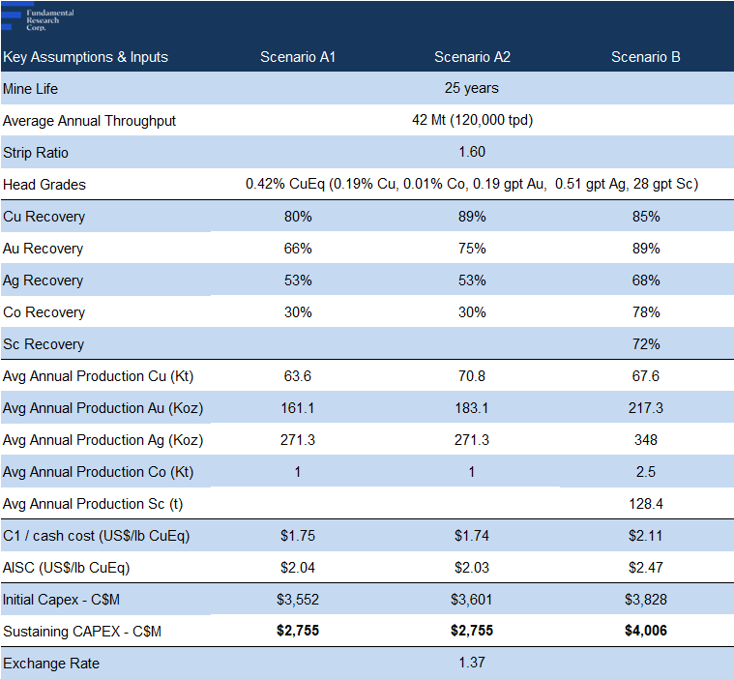Viewport: 734px width, 679px height.
Task: Click Initial Capex $3,601 in Scenario A2
Action: pos(472,600)
